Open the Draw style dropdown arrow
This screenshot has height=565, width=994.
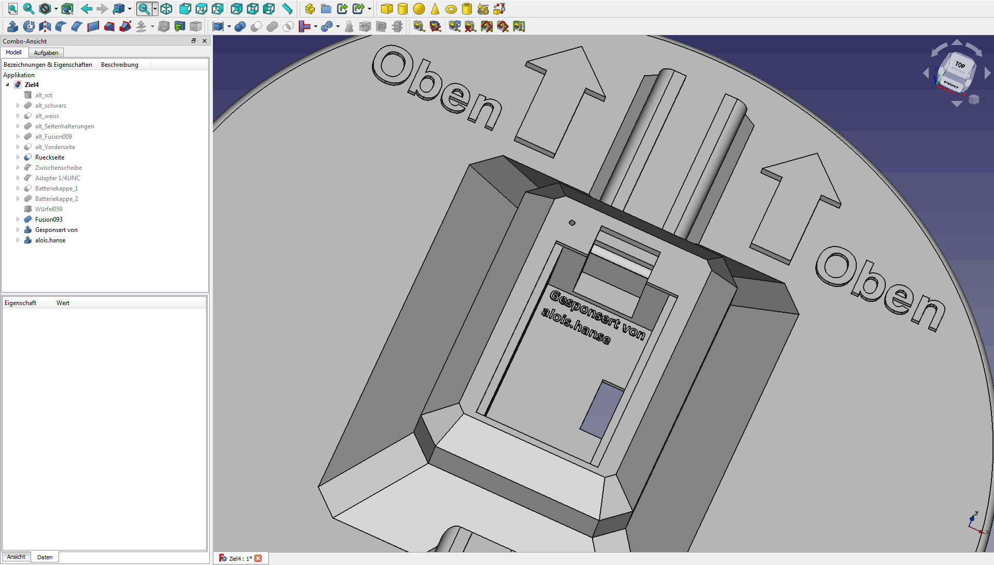[x=56, y=9]
